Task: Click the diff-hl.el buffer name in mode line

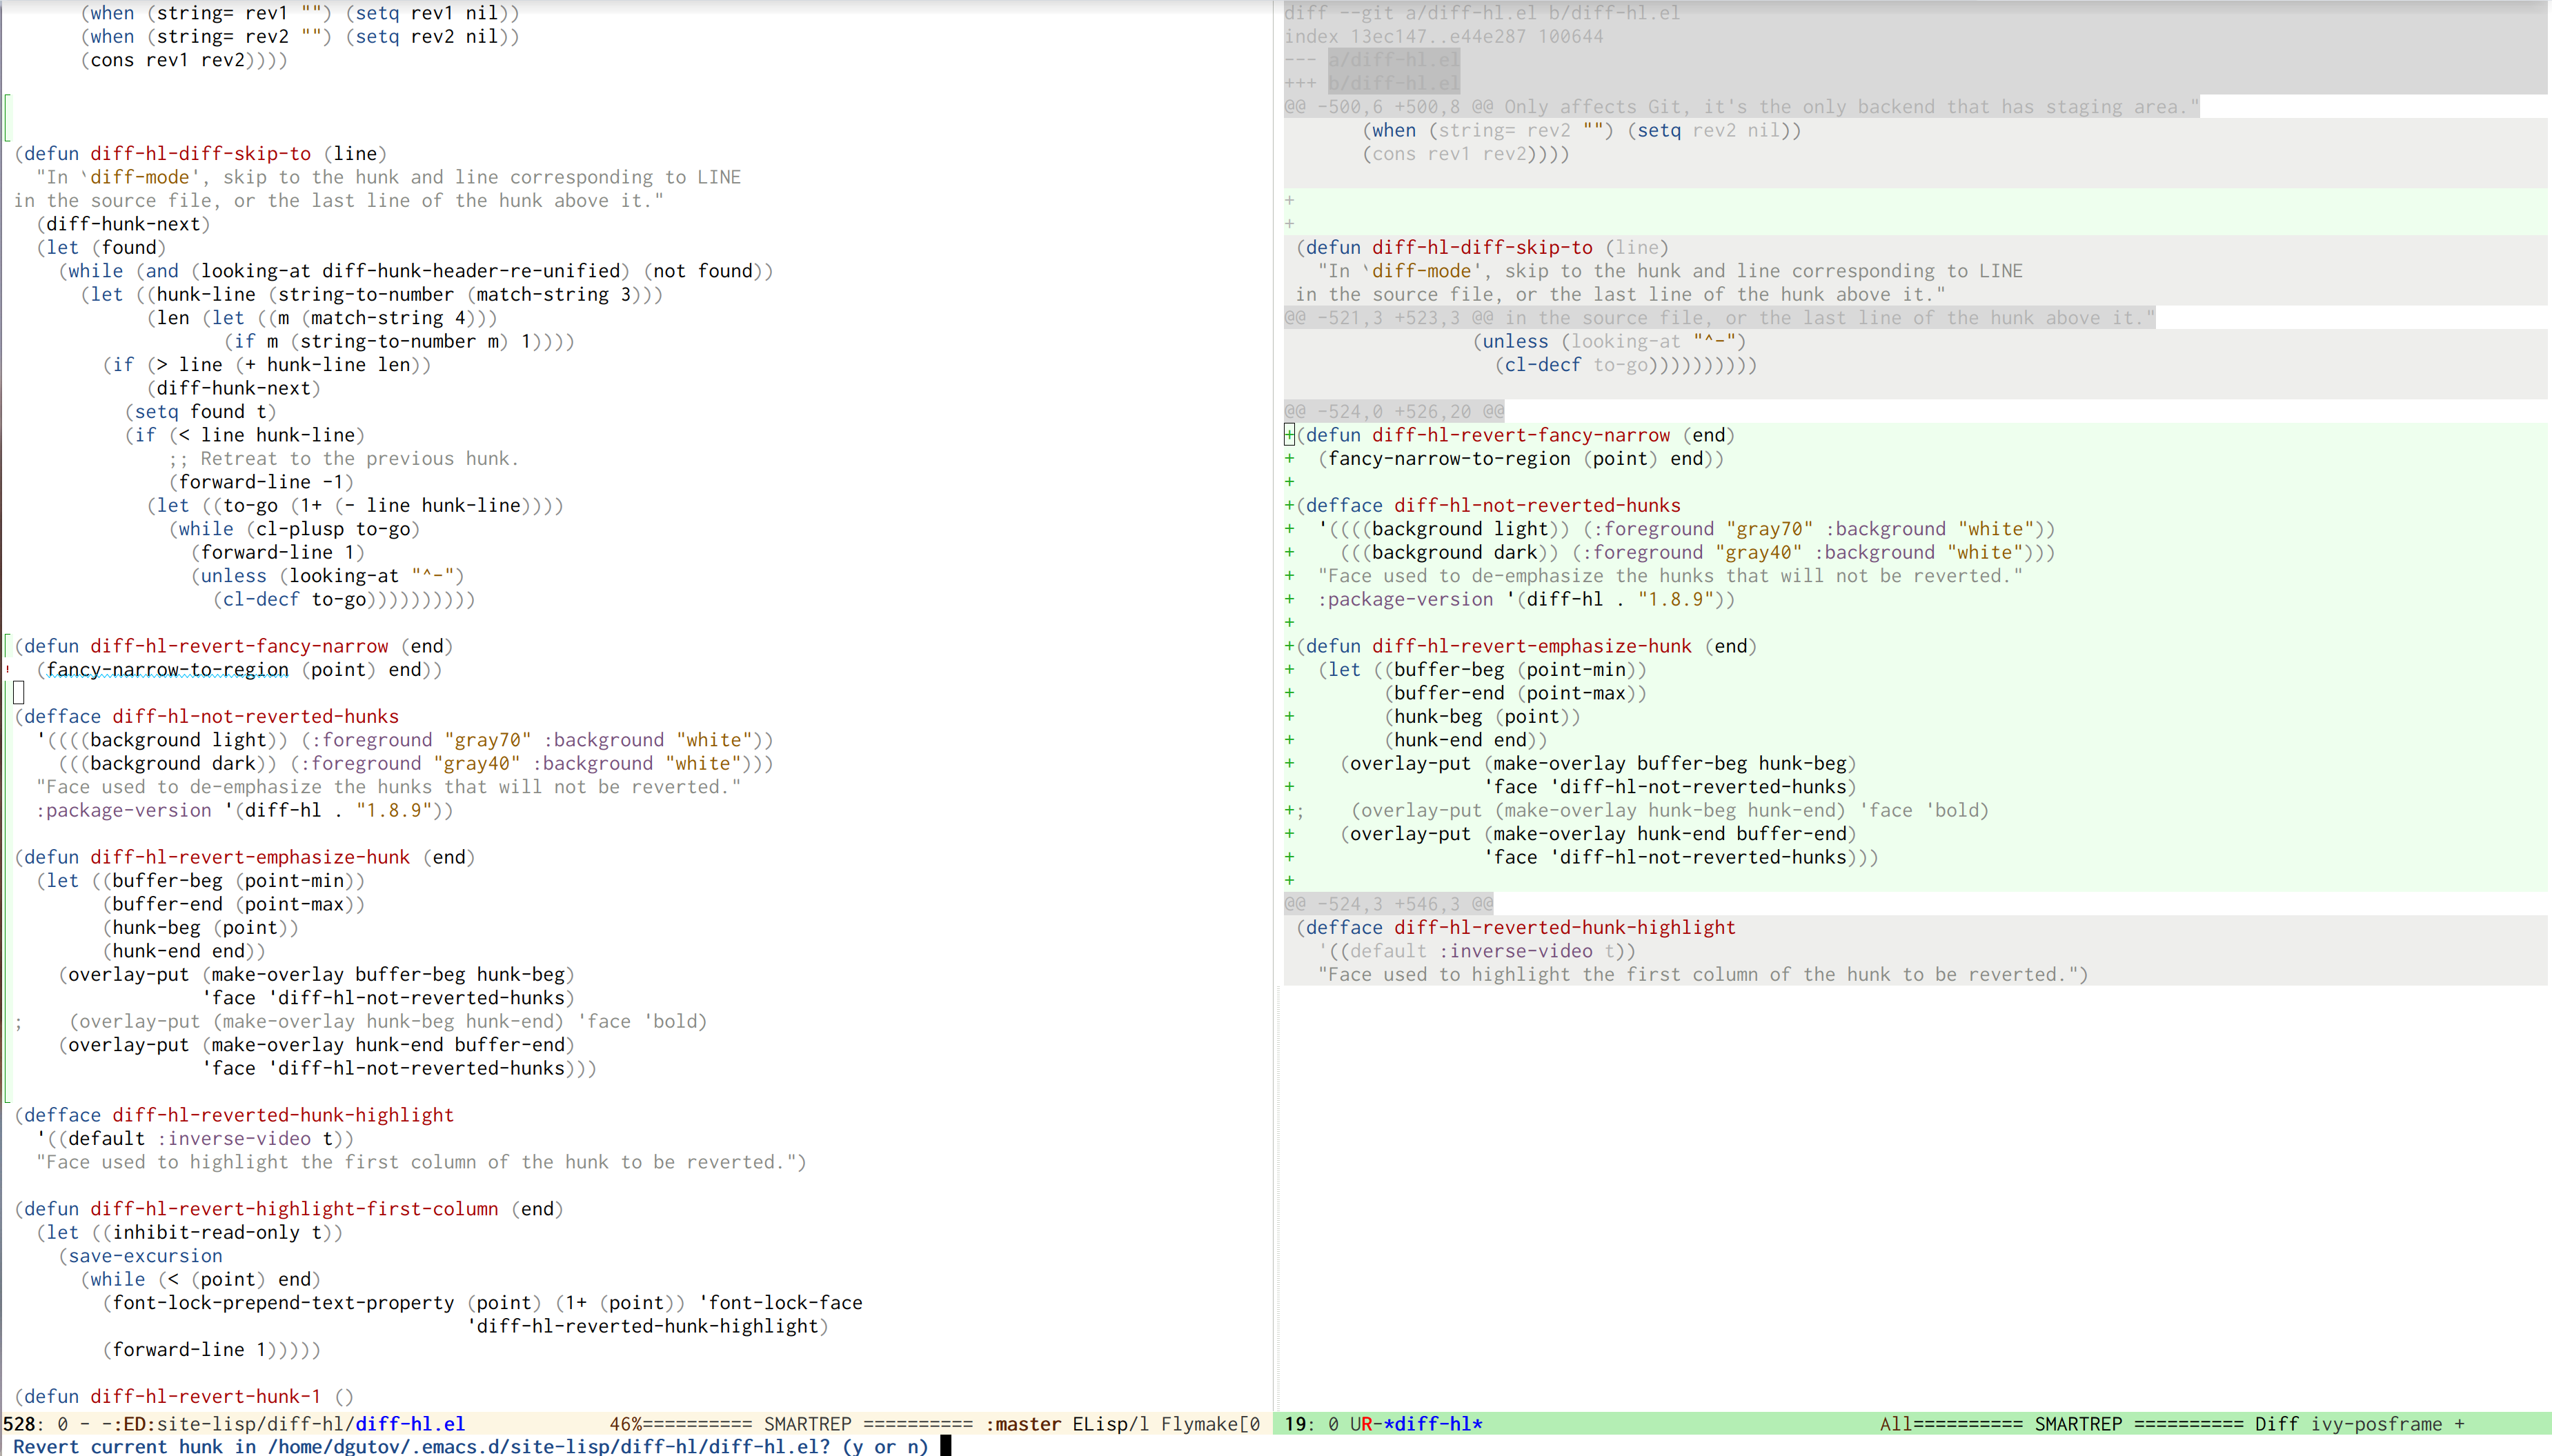Action: (x=410, y=1423)
